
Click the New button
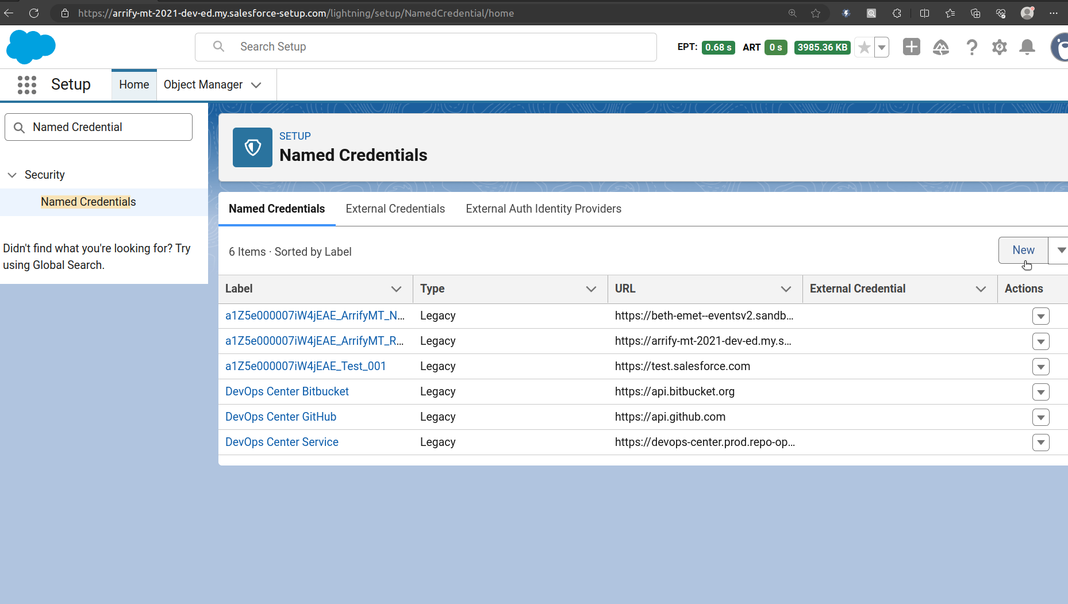1023,251
